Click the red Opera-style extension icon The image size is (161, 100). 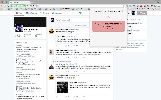[145, 6]
